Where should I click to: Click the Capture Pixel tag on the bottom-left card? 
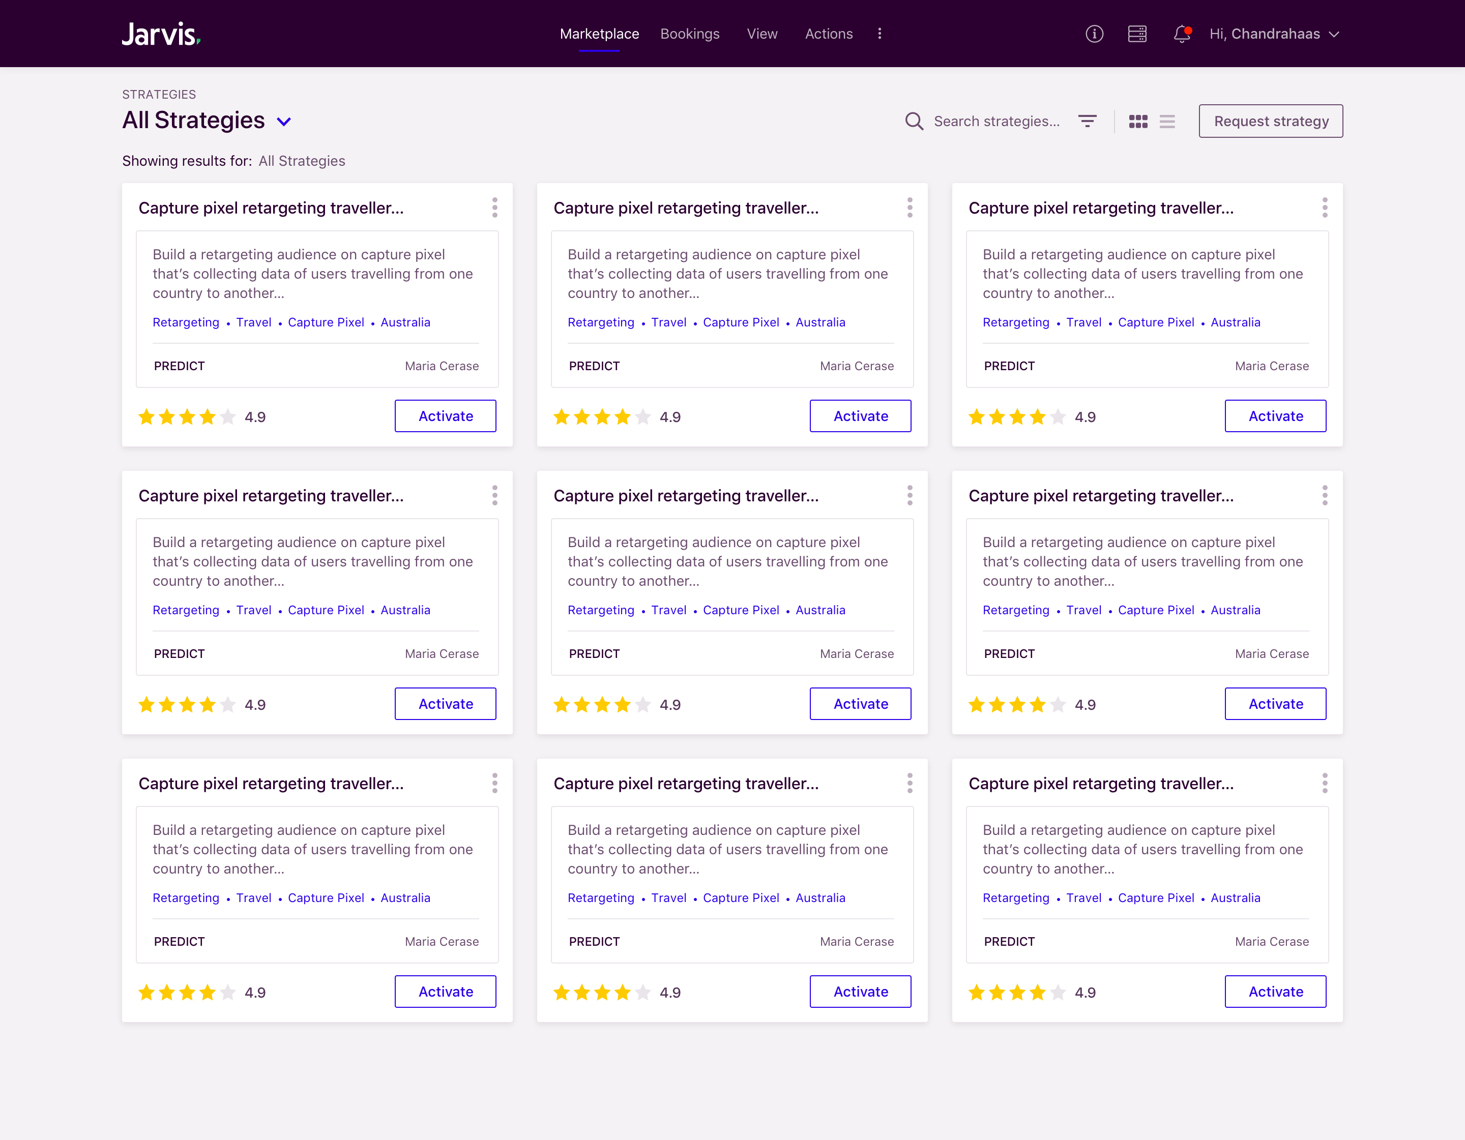click(x=326, y=898)
